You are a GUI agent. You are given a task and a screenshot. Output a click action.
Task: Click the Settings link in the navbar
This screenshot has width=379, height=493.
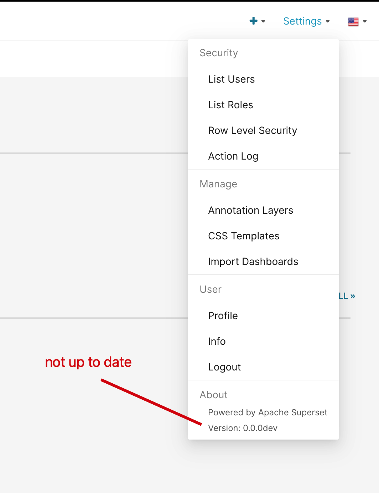pos(302,21)
